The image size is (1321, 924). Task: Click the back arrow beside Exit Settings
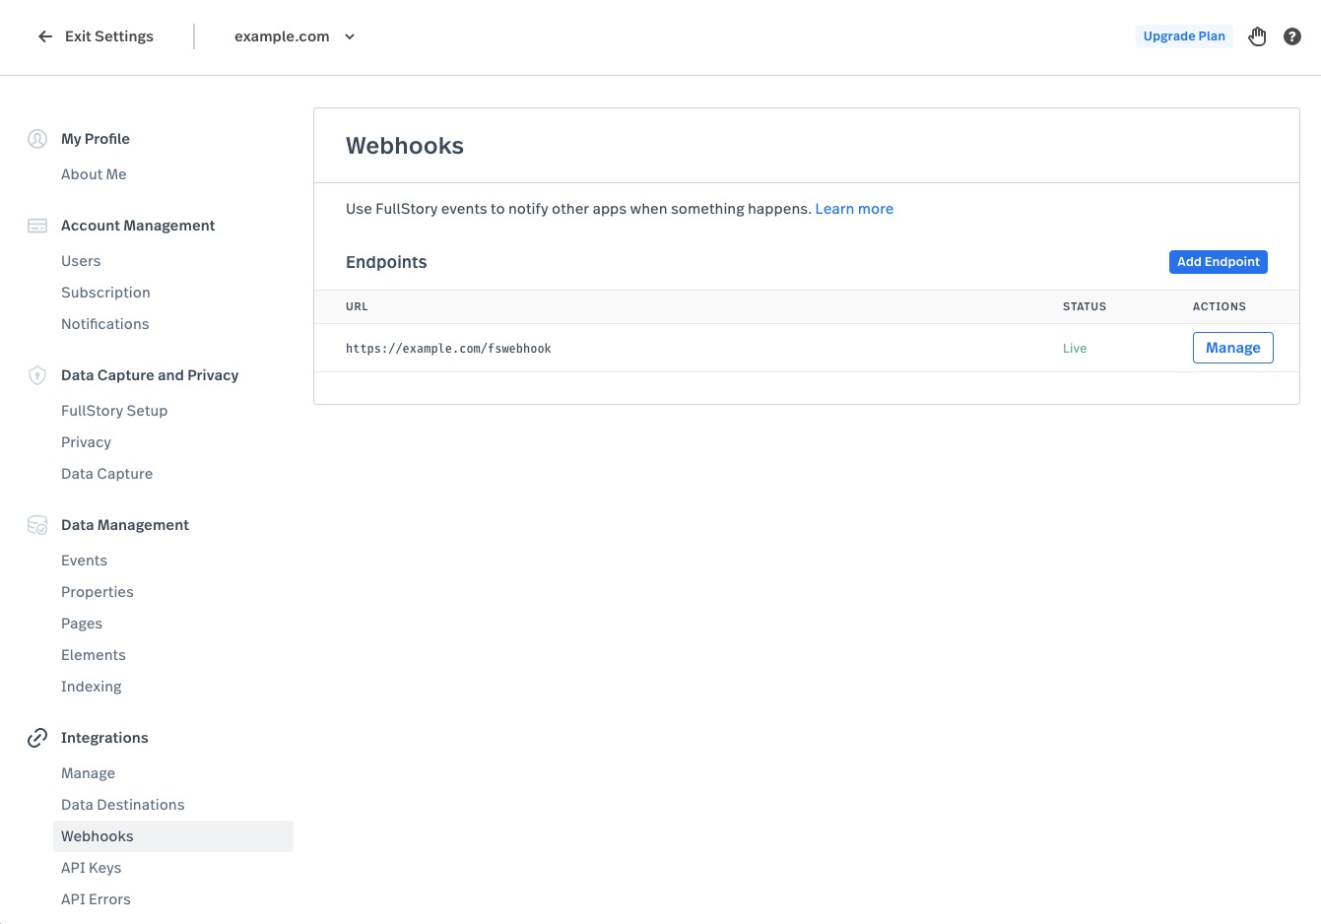[x=44, y=36]
